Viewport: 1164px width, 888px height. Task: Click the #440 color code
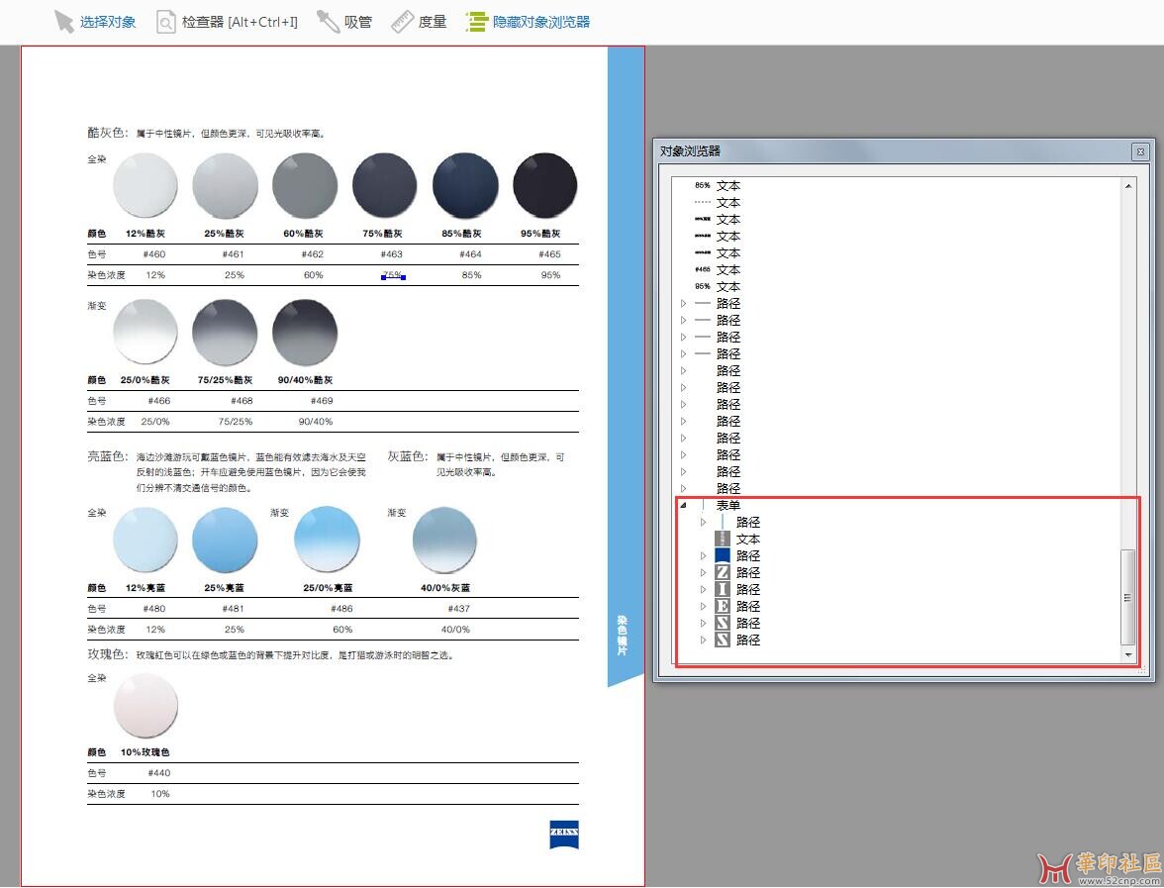[158, 773]
